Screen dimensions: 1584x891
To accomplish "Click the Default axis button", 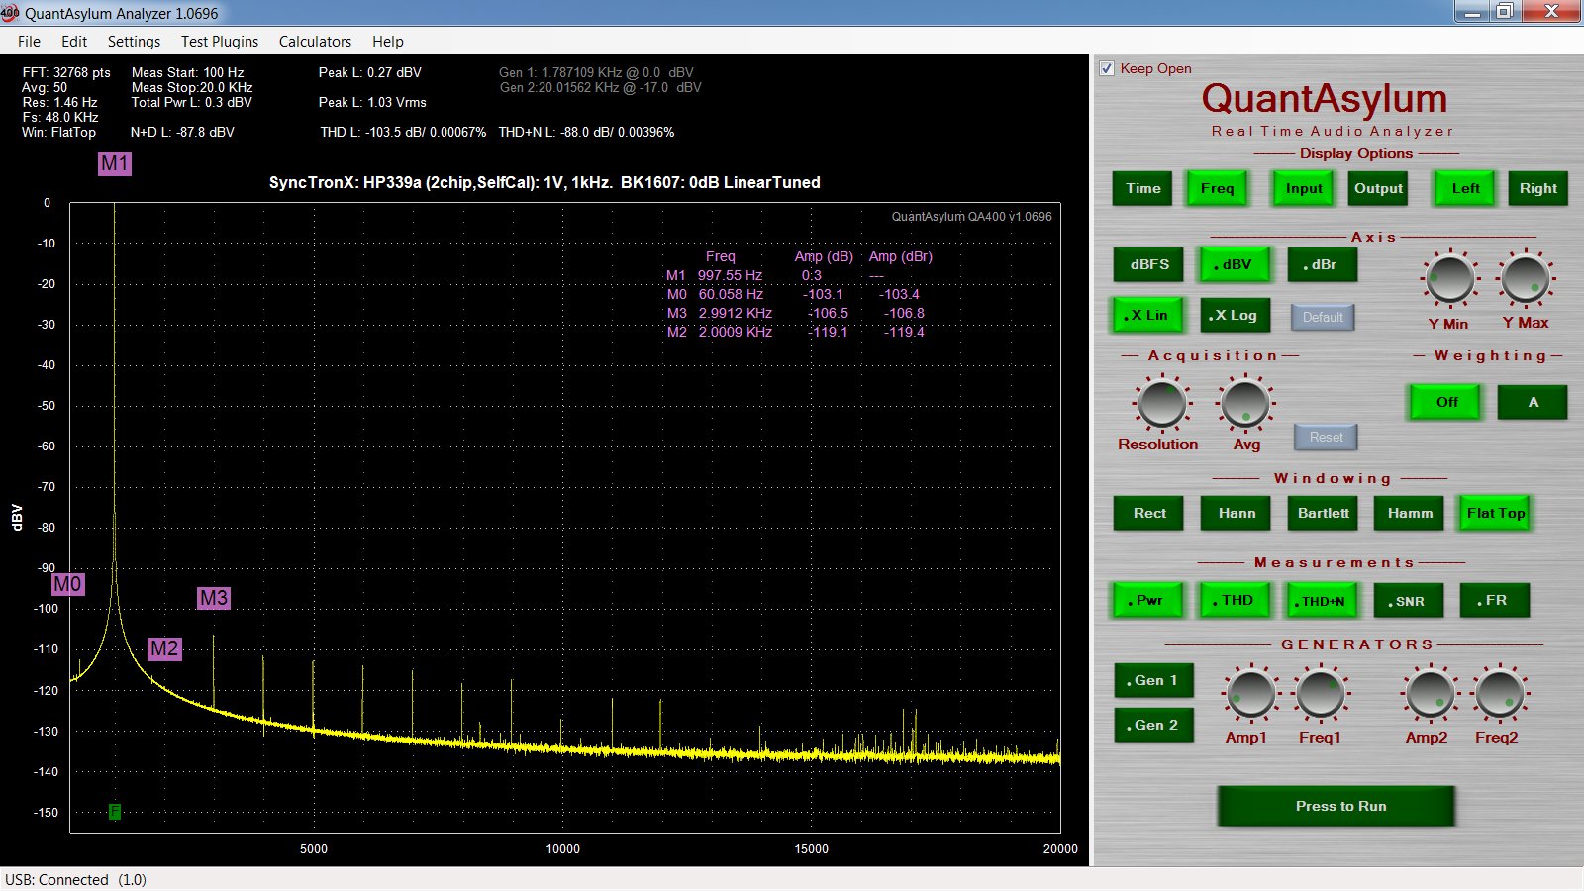I will 1323,317.
